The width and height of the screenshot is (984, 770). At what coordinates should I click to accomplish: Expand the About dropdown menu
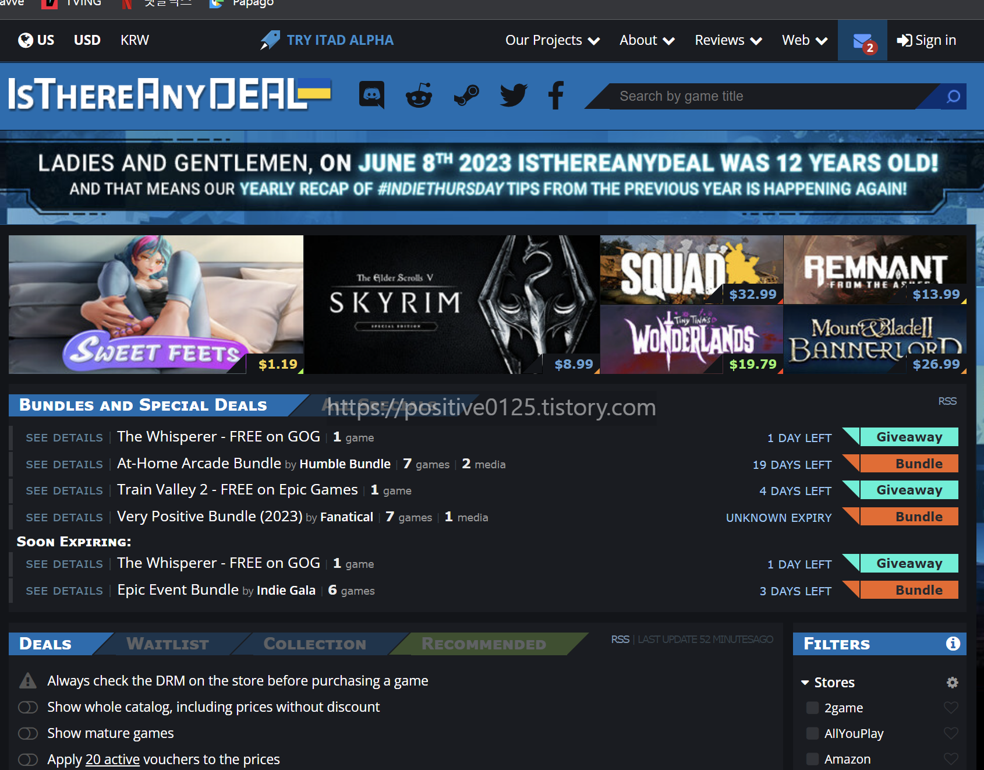[647, 40]
